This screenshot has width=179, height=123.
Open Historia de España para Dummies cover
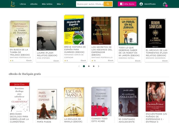(74, 30)
